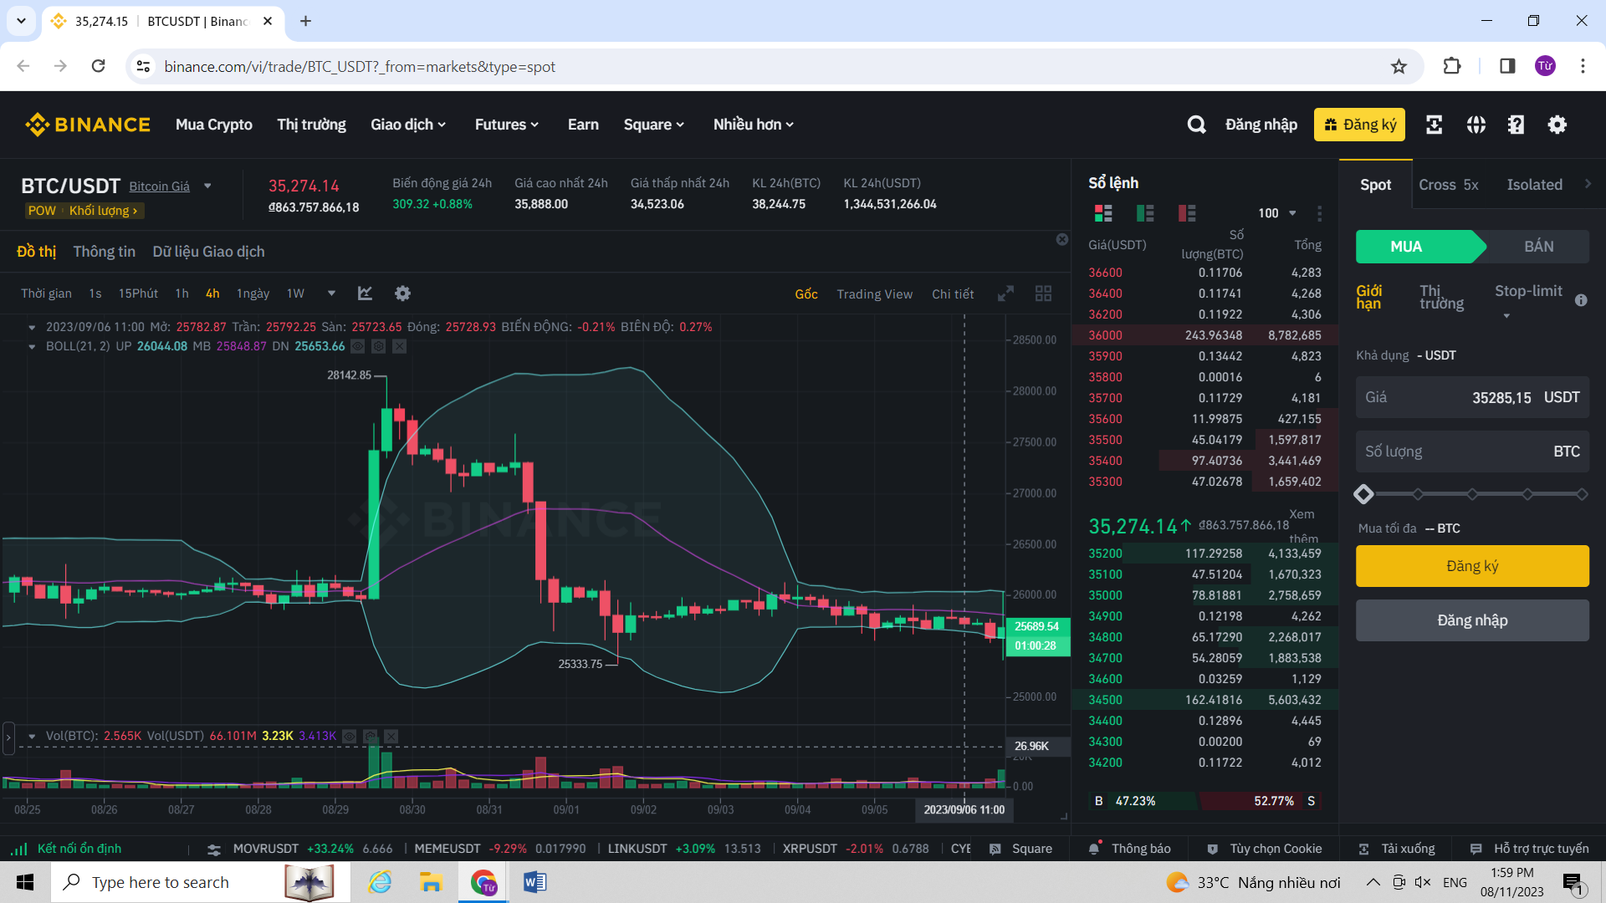Open File Explorer from taskbar
The width and height of the screenshot is (1606, 903).
(x=431, y=882)
